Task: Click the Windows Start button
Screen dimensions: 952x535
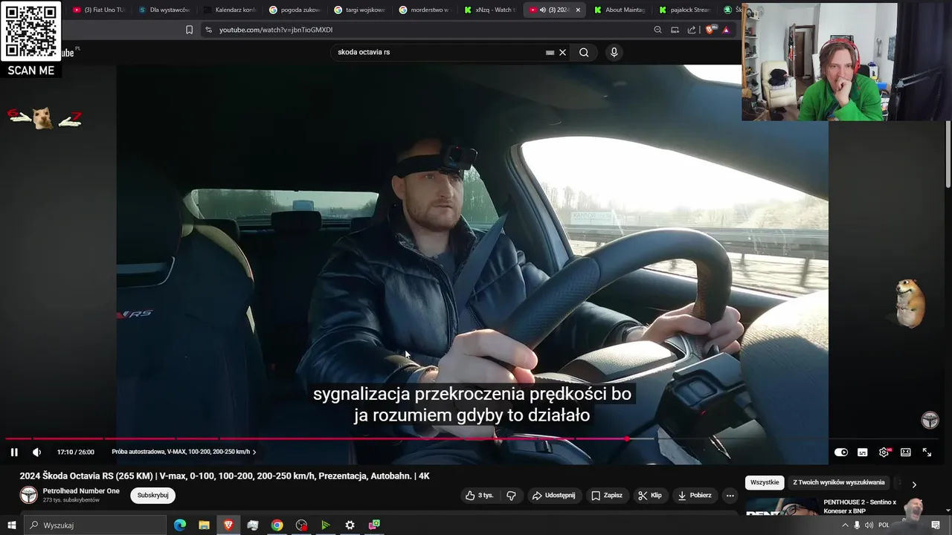Action: pyautogui.click(x=11, y=525)
